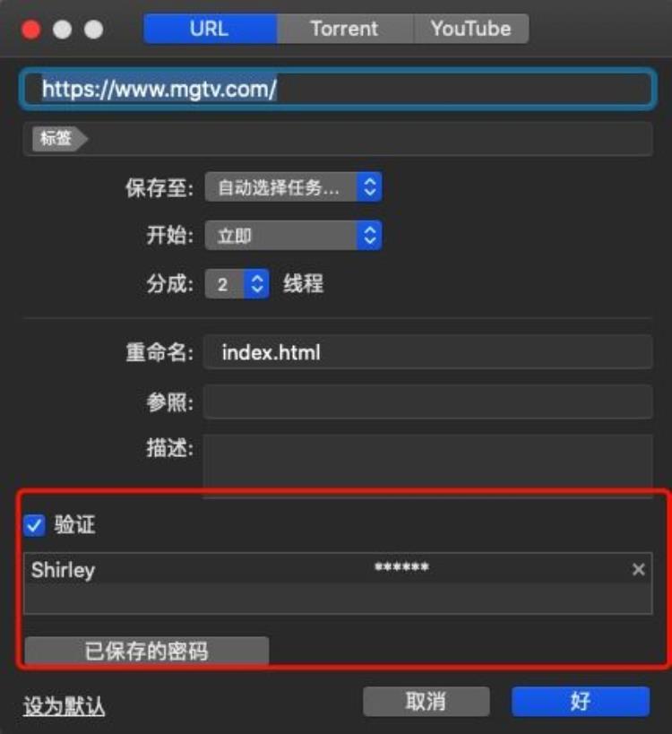The width and height of the screenshot is (672, 734).
Task: Confirm with the 好 OK button
Action: (580, 702)
